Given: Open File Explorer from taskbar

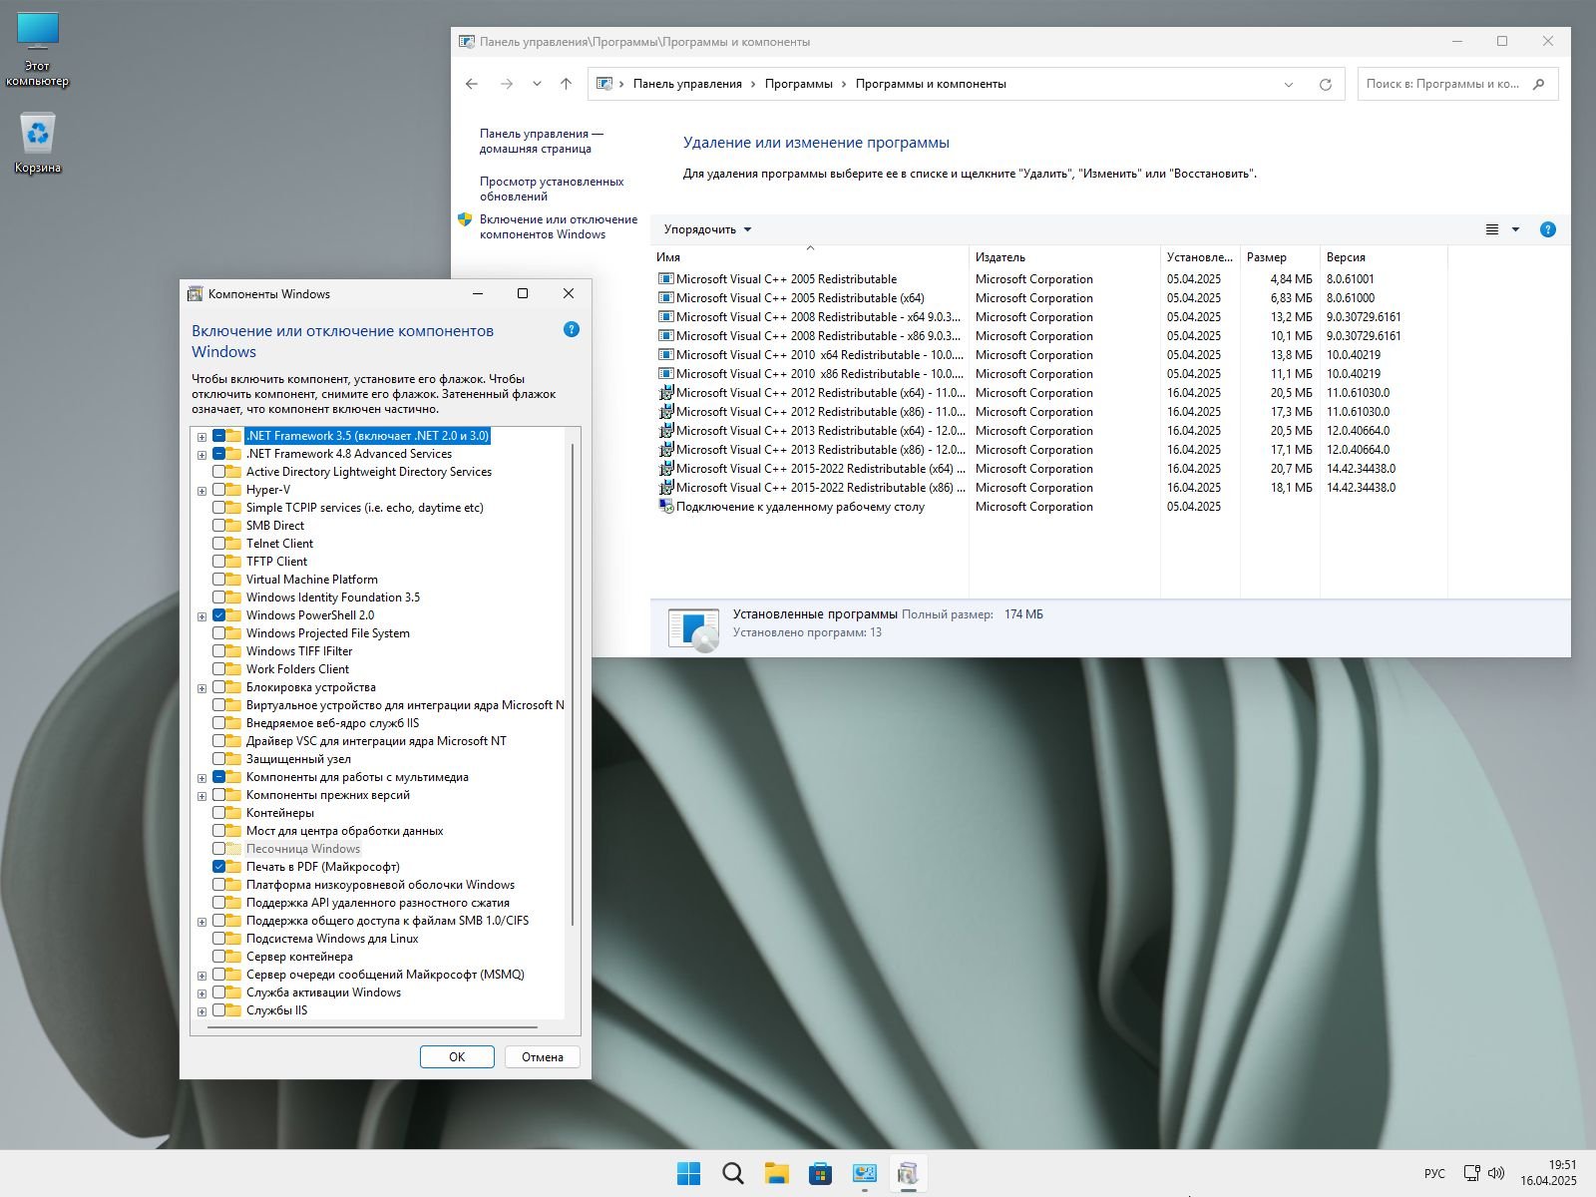Looking at the screenshot, I should point(776,1174).
